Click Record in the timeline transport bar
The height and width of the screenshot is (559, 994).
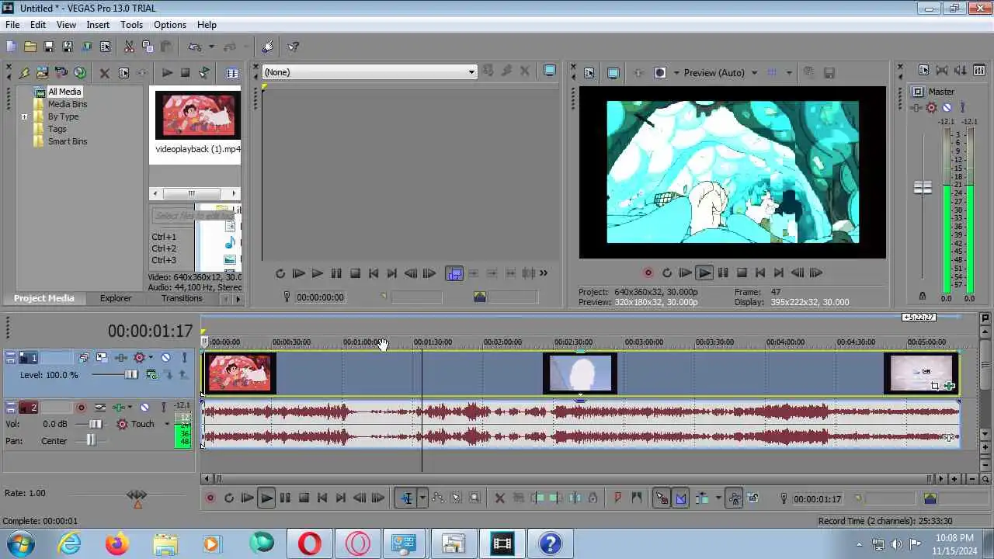pos(210,498)
